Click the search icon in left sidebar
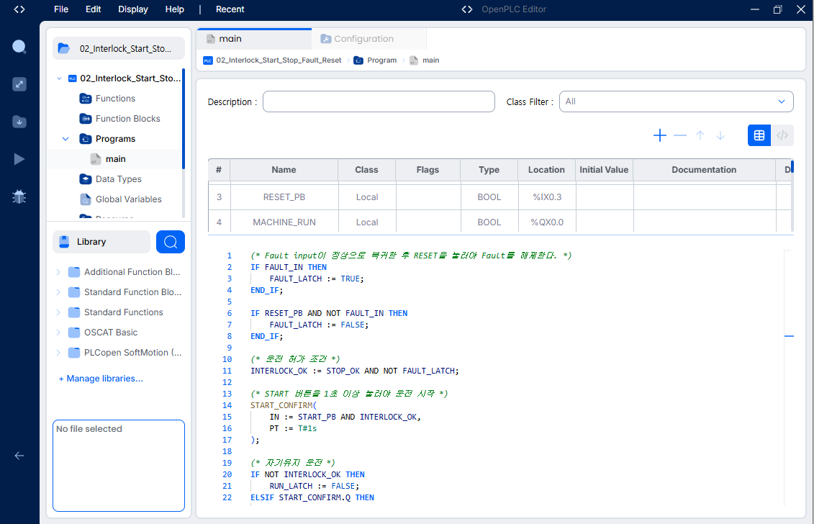This screenshot has height=524, width=814. [x=19, y=47]
